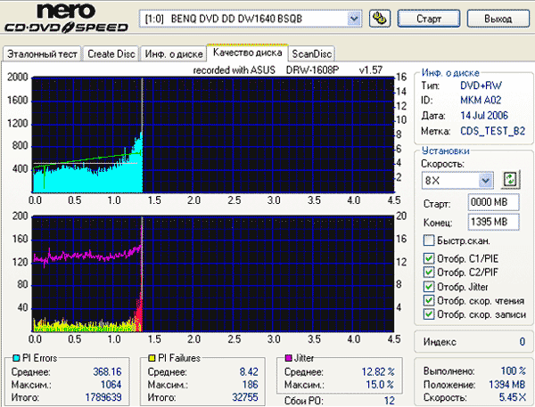Expand the 8X speed dropdown
This screenshot has height=407, width=535.
(486, 180)
